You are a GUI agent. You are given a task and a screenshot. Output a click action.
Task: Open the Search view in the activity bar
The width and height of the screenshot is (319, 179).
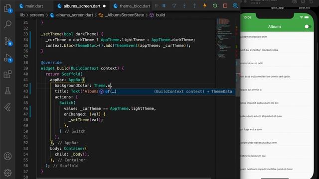coord(8,24)
